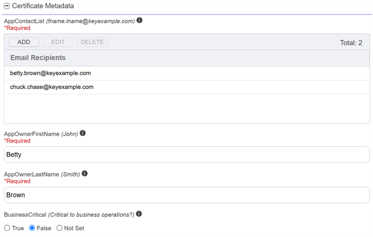Select the True radio button
Screen dimensions: 373x237
point(7,228)
